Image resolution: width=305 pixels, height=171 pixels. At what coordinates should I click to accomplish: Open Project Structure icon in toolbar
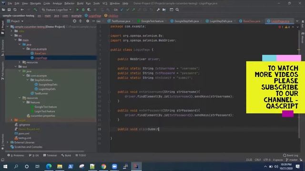(x=164, y=9)
